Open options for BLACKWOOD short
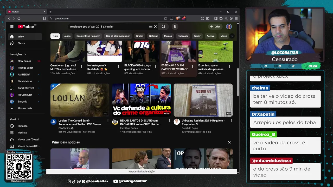This screenshot has width=333, height=187. (156, 67)
